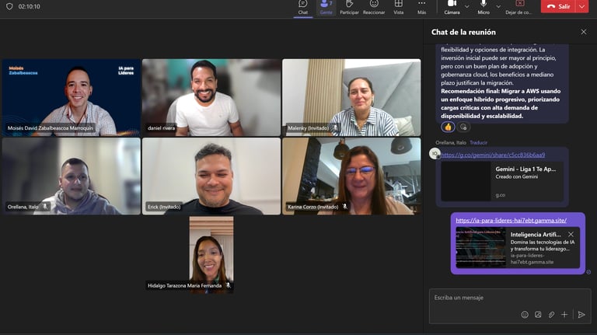
Task: Open the emoji picker in composer
Action: pyautogui.click(x=525, y=315)
